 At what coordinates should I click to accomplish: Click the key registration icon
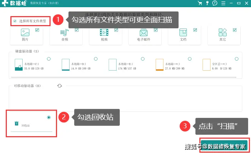coord(207,3)
